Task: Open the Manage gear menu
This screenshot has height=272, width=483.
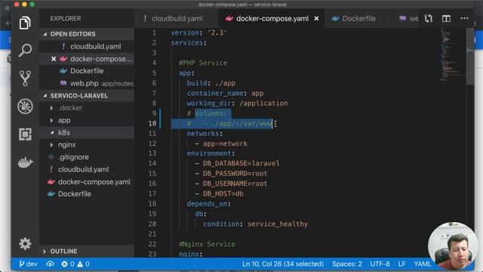Action: coord(25,243)
